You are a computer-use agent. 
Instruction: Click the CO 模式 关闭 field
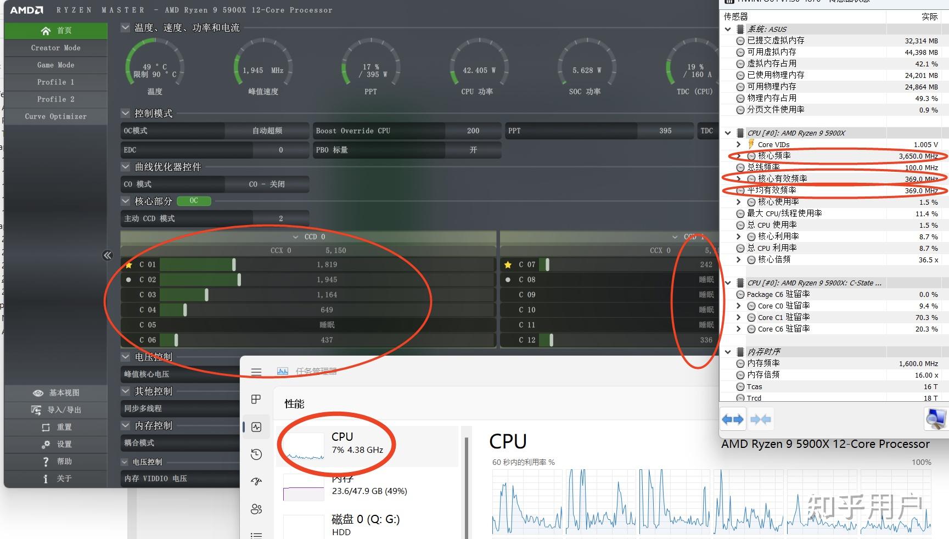coord(215,184)
